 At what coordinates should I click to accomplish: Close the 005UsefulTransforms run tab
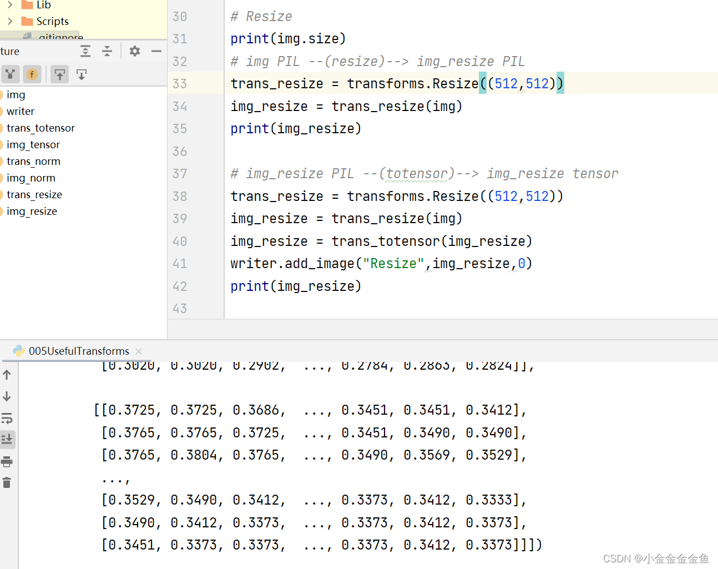click(139, 351)
